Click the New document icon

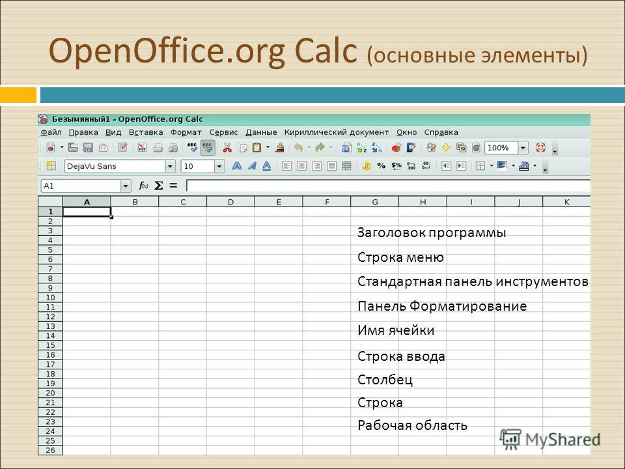[51, 148]
